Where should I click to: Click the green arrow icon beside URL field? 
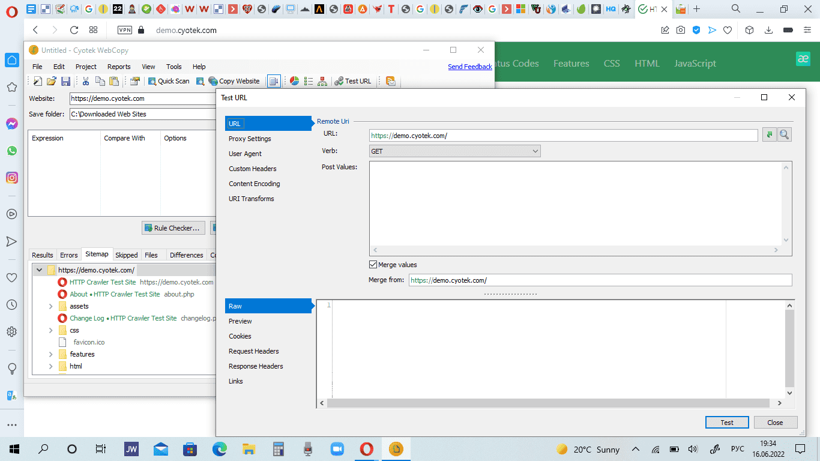(769, 135)
